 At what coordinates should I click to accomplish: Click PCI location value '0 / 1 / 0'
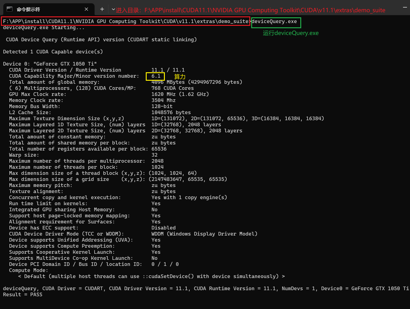[165, 264]
